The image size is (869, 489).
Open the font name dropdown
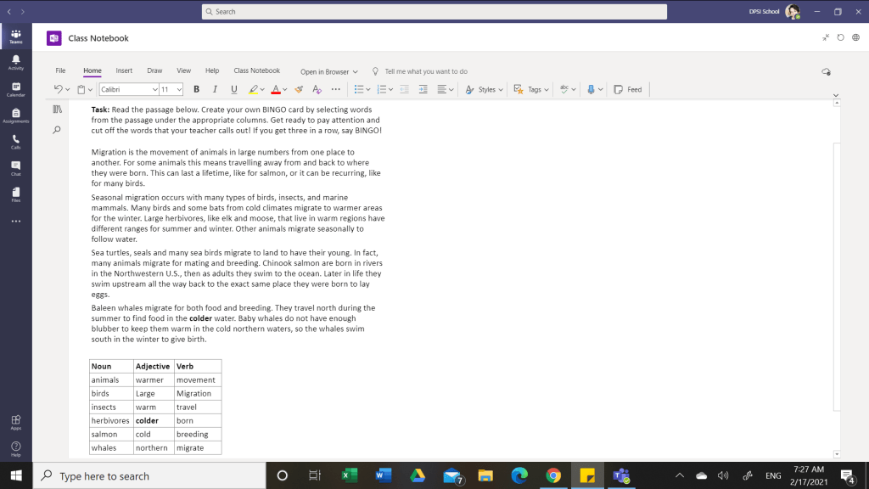point(154,89)
